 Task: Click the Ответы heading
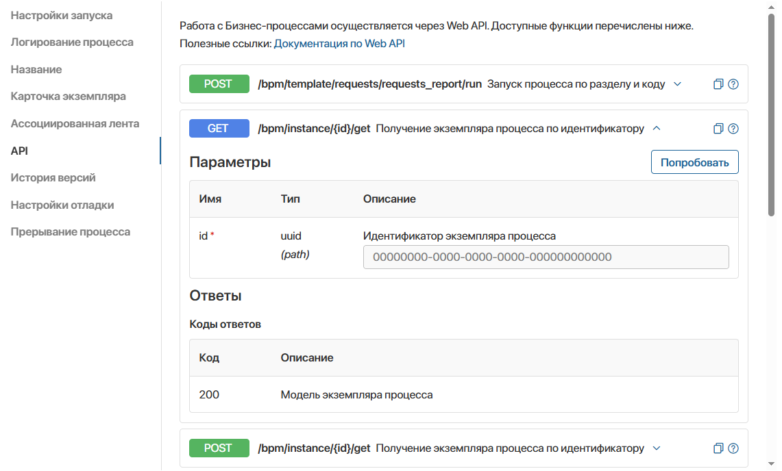point(215,296)
